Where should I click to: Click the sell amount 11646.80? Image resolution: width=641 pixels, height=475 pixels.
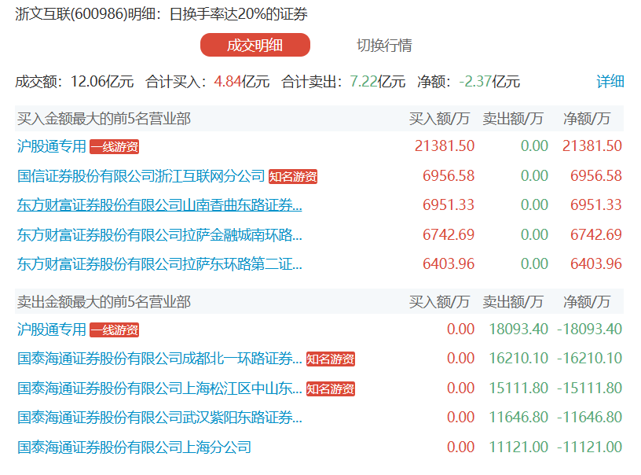[518, 418]
